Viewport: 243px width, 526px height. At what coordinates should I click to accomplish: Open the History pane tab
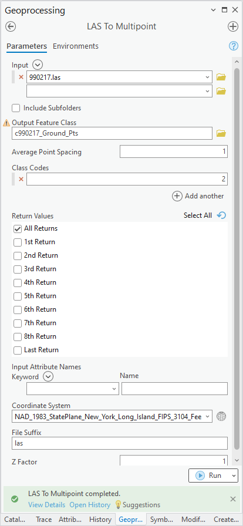tap(100, 520)
